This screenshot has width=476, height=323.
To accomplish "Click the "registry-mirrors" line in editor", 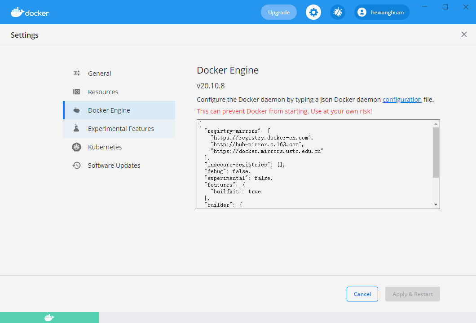I will [x=238, y=131].
